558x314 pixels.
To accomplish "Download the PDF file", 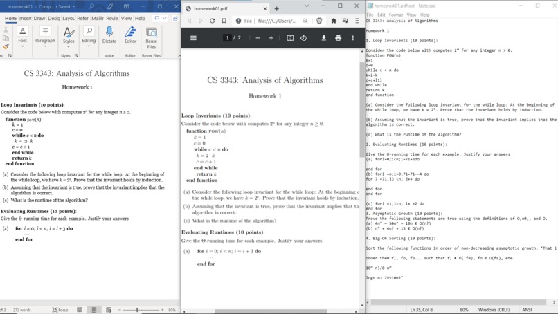I will (323, 38).
